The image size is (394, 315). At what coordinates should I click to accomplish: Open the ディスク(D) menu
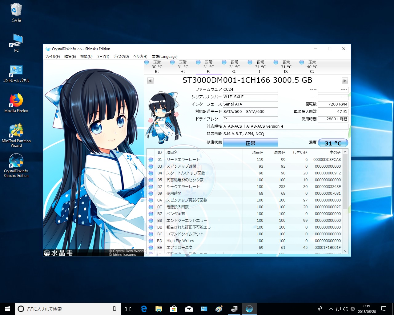121,57
